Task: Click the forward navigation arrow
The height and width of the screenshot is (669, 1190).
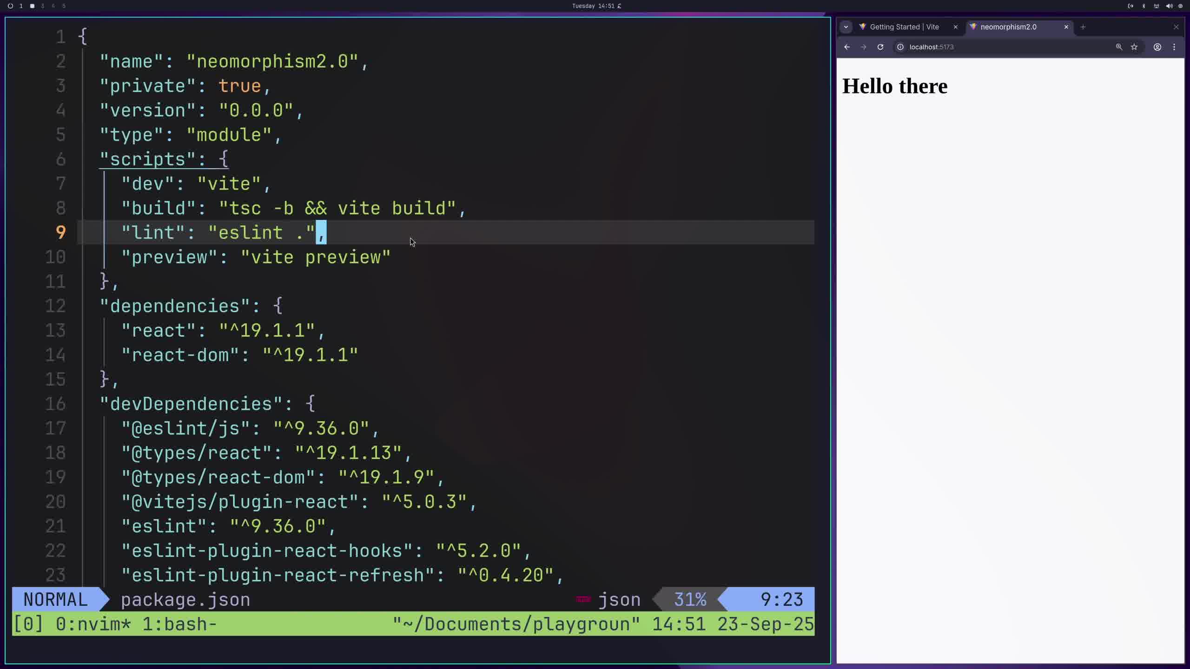Action: pyautogui.click(x=863, y=47)
